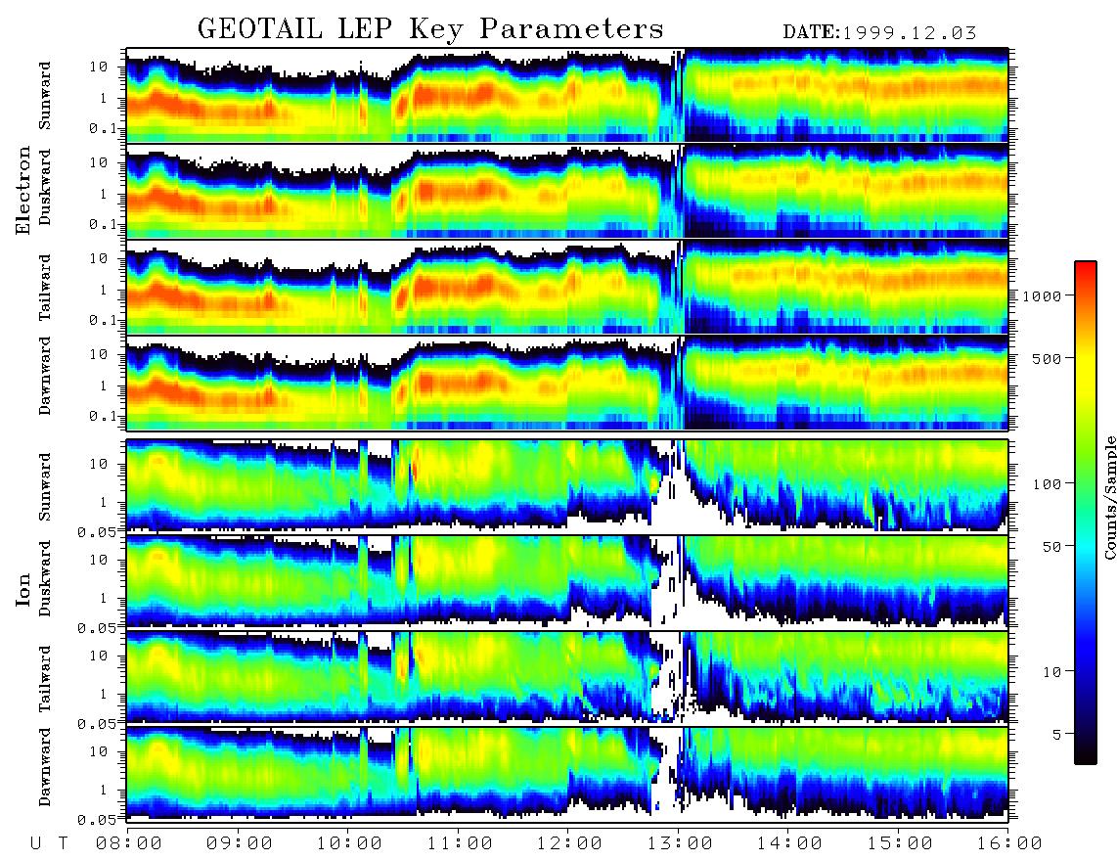Click the 08:00 time tick label
1117x861 pixels.
128,843
